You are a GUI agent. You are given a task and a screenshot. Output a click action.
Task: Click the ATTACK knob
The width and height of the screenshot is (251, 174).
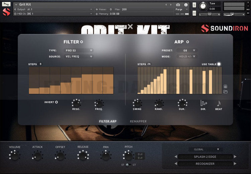pos(37,156)
